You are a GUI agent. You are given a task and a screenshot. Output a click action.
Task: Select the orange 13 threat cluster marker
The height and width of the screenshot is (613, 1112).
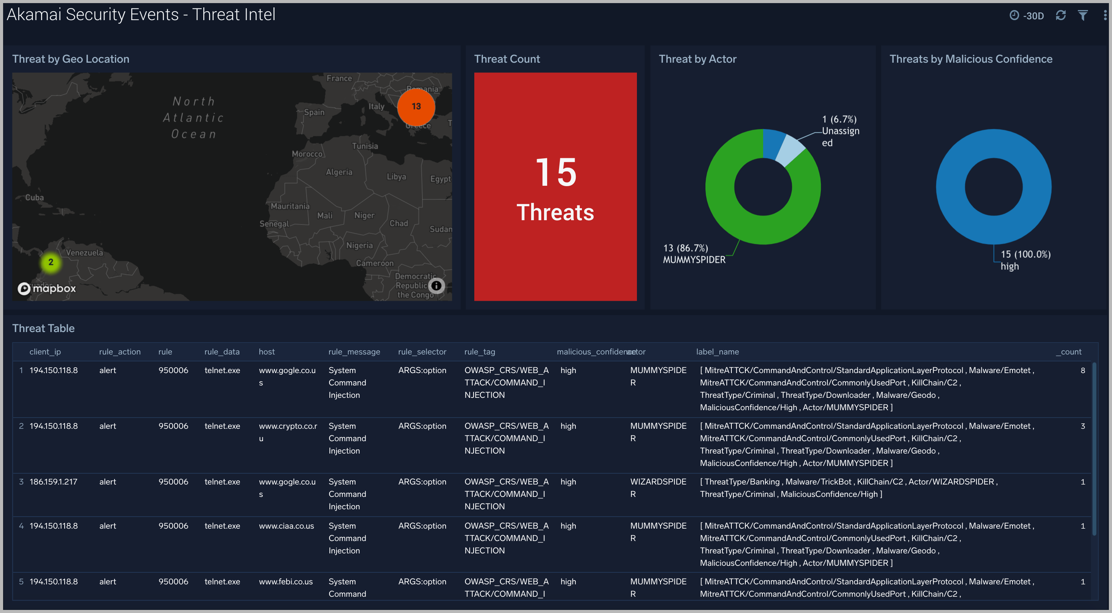(x=416, y=106)
